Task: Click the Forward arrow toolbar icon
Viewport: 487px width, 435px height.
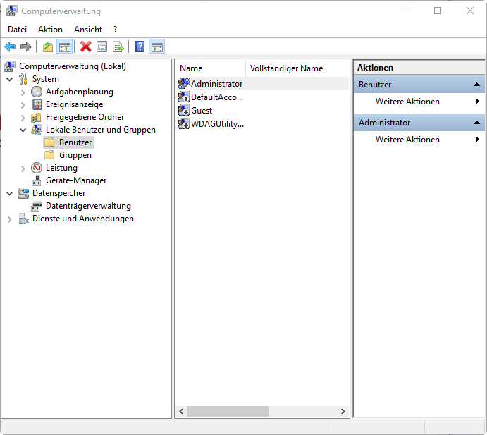Action: point(26,47)
